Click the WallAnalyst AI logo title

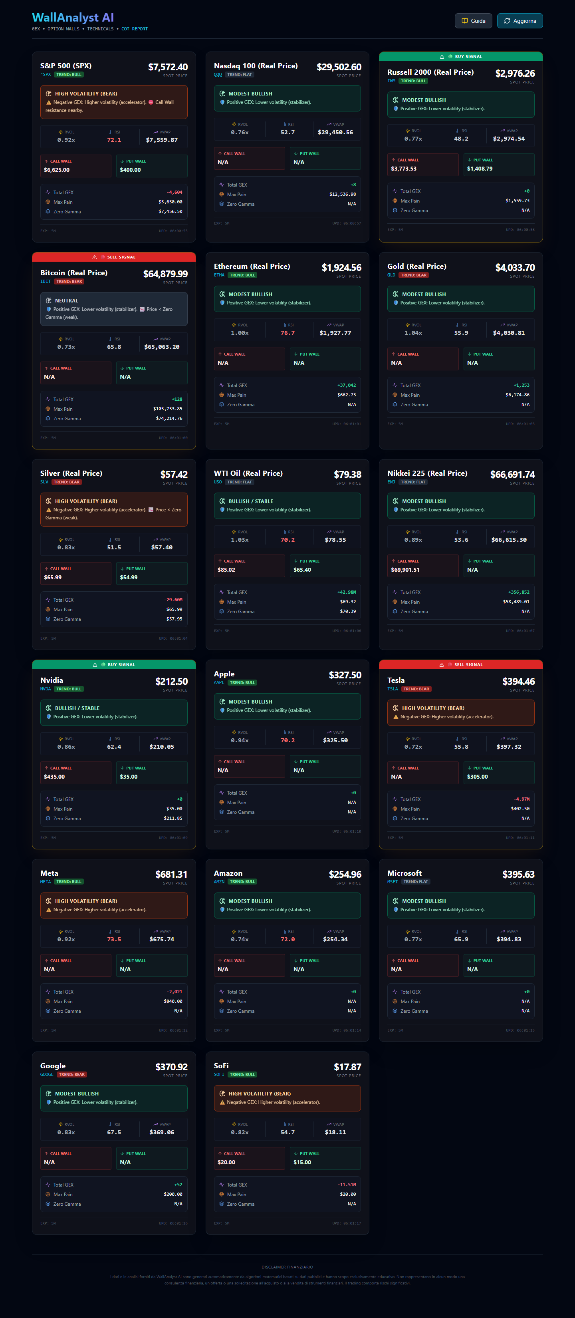pyautogui.click(x=73, y=18)
